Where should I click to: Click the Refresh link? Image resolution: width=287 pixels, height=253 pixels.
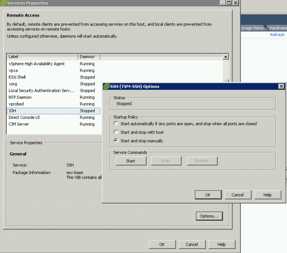[x=277, y=35]
